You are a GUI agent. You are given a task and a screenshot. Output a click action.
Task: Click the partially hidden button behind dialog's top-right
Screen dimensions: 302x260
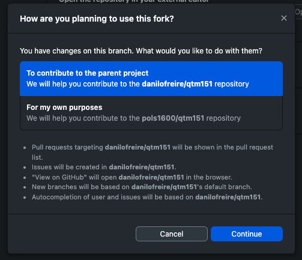[x=298, y=12]
